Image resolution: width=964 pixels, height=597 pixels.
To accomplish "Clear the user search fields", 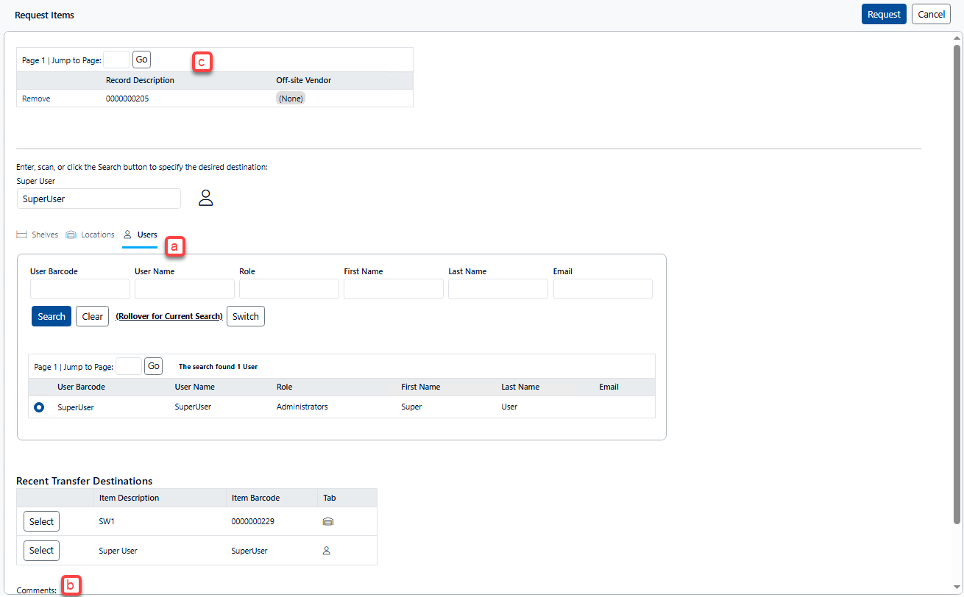I will click(92, 316).
